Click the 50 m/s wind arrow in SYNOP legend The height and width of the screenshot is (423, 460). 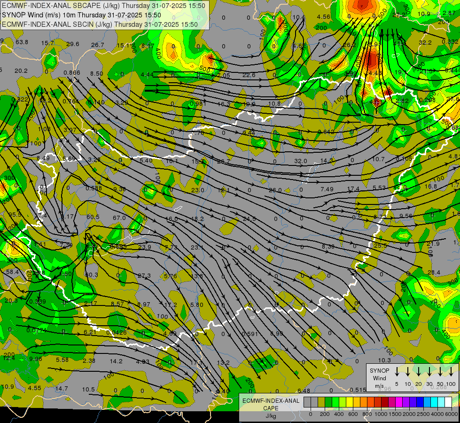pyautogui.click(x=440, y=371)
